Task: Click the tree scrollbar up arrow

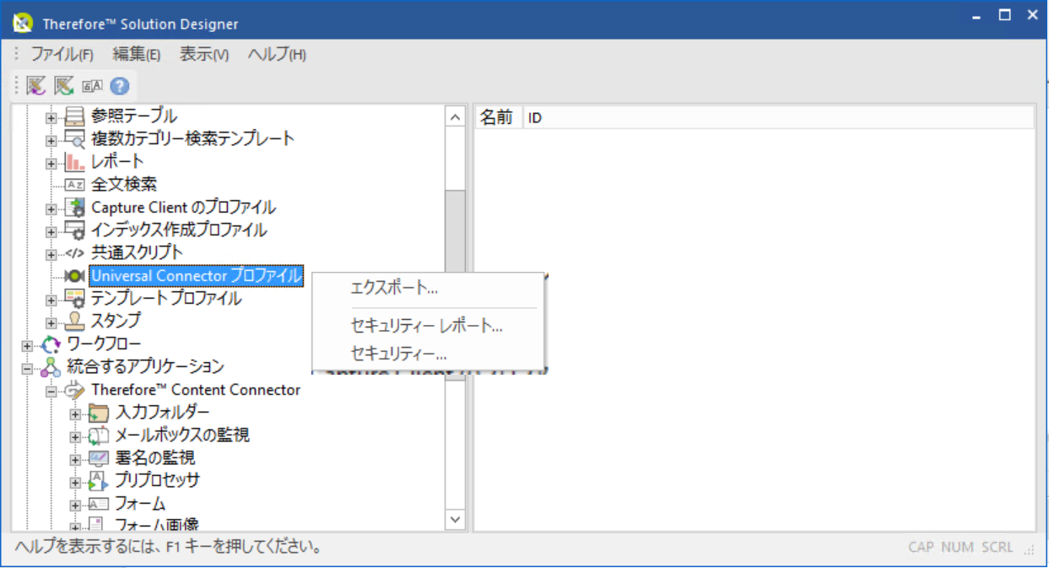Action: [x=455, y=118]
